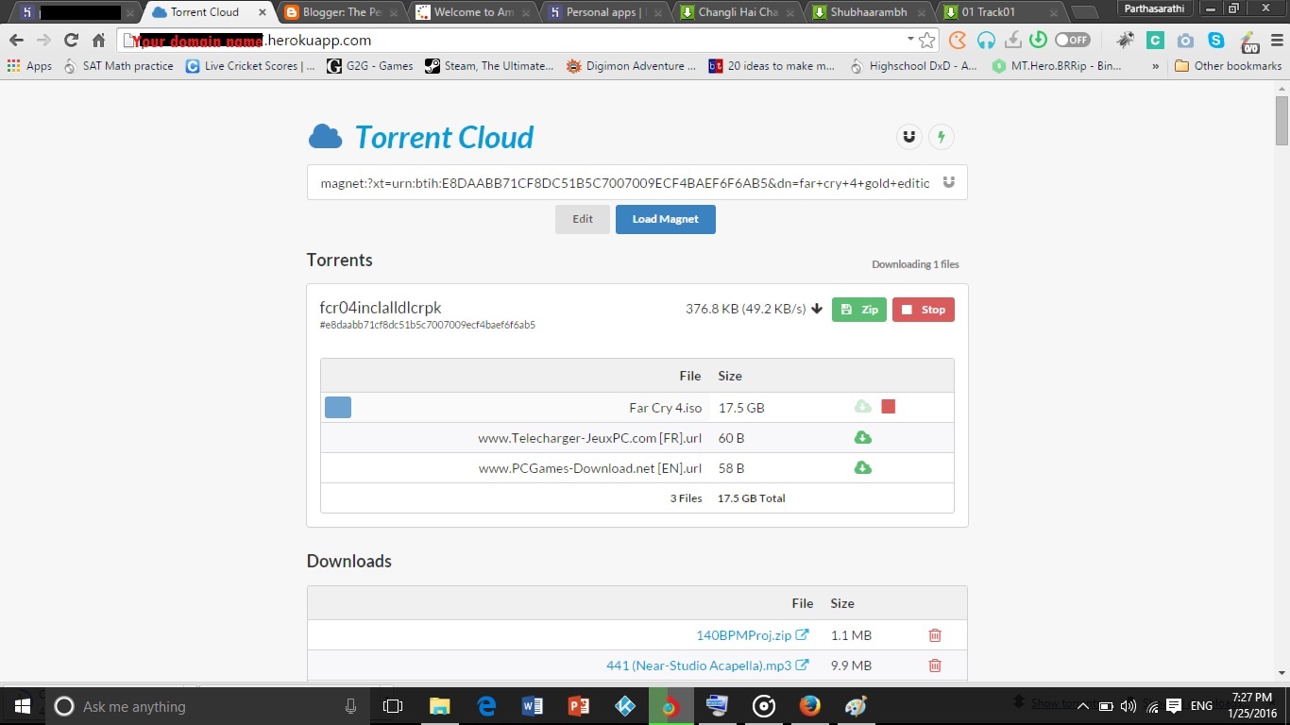Toggle the OFF switch extension in toolbar

(x=1072, y=40)
